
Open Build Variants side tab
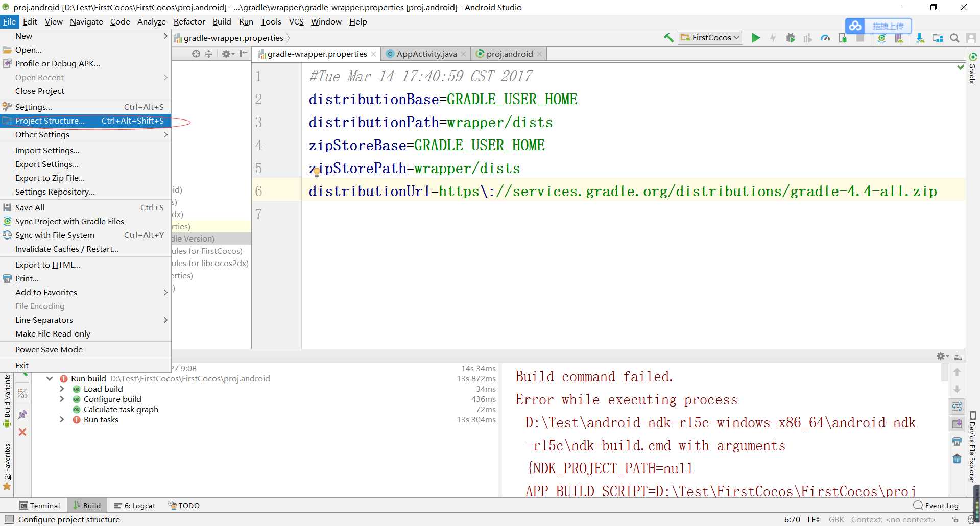(x=7, y=401)
